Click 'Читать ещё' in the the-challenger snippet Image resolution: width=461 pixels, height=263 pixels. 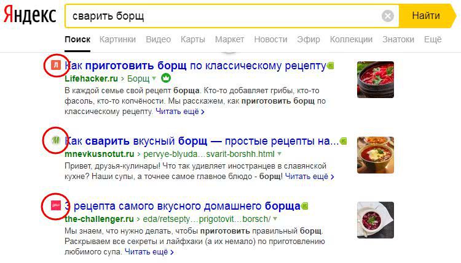point(149,252)
